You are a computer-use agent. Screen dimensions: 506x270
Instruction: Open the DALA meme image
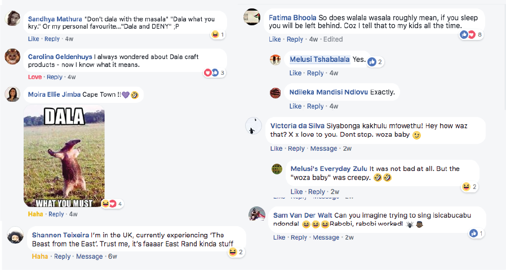coord(64,157)
